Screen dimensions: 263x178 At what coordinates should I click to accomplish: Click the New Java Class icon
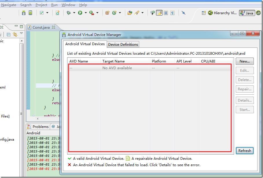(114, 13)
